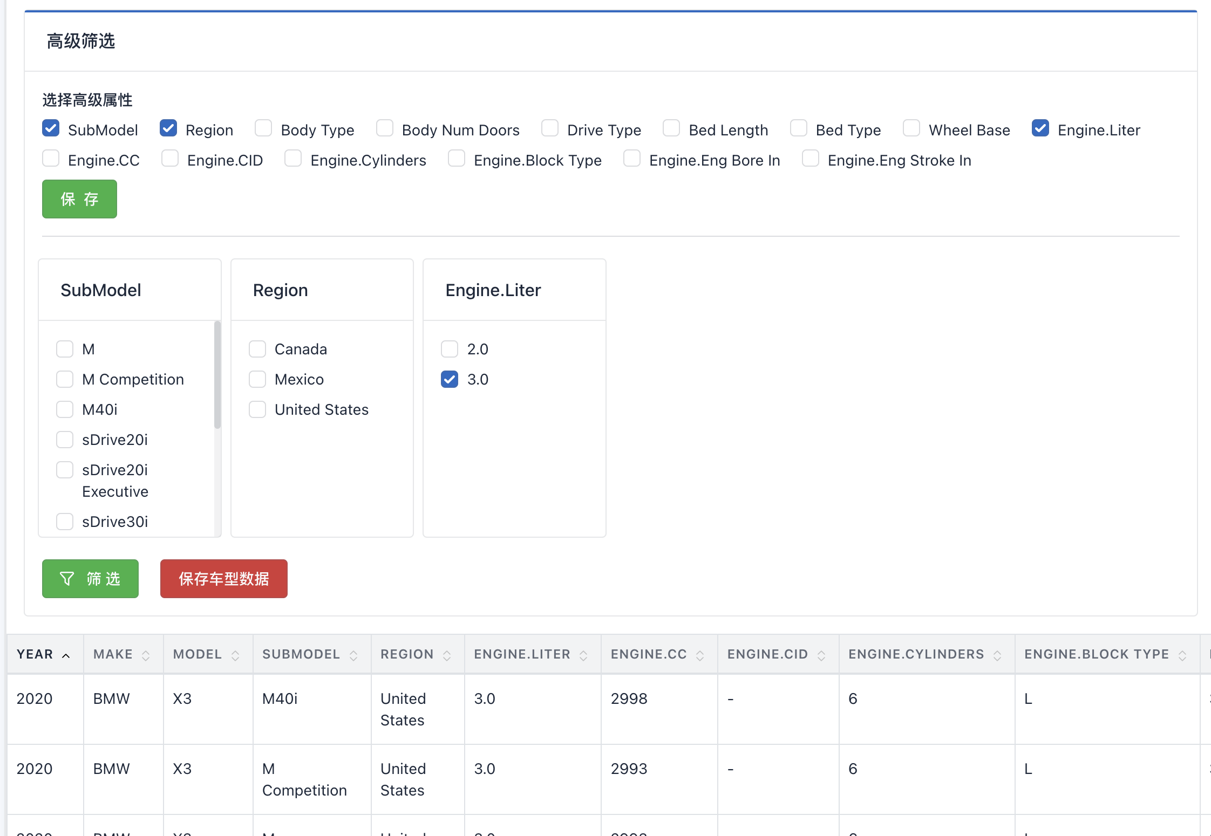Sort by Engine.CC column icon

[x=700, y=655]
